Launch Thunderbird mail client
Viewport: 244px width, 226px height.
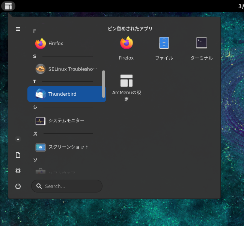click(66, 94)
